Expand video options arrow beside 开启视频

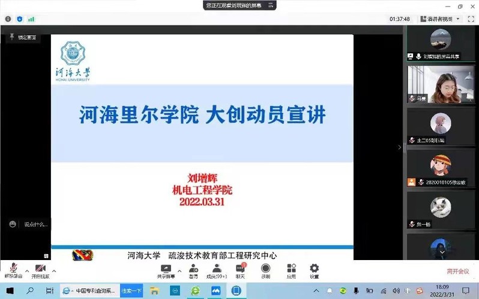pos(54,270)
